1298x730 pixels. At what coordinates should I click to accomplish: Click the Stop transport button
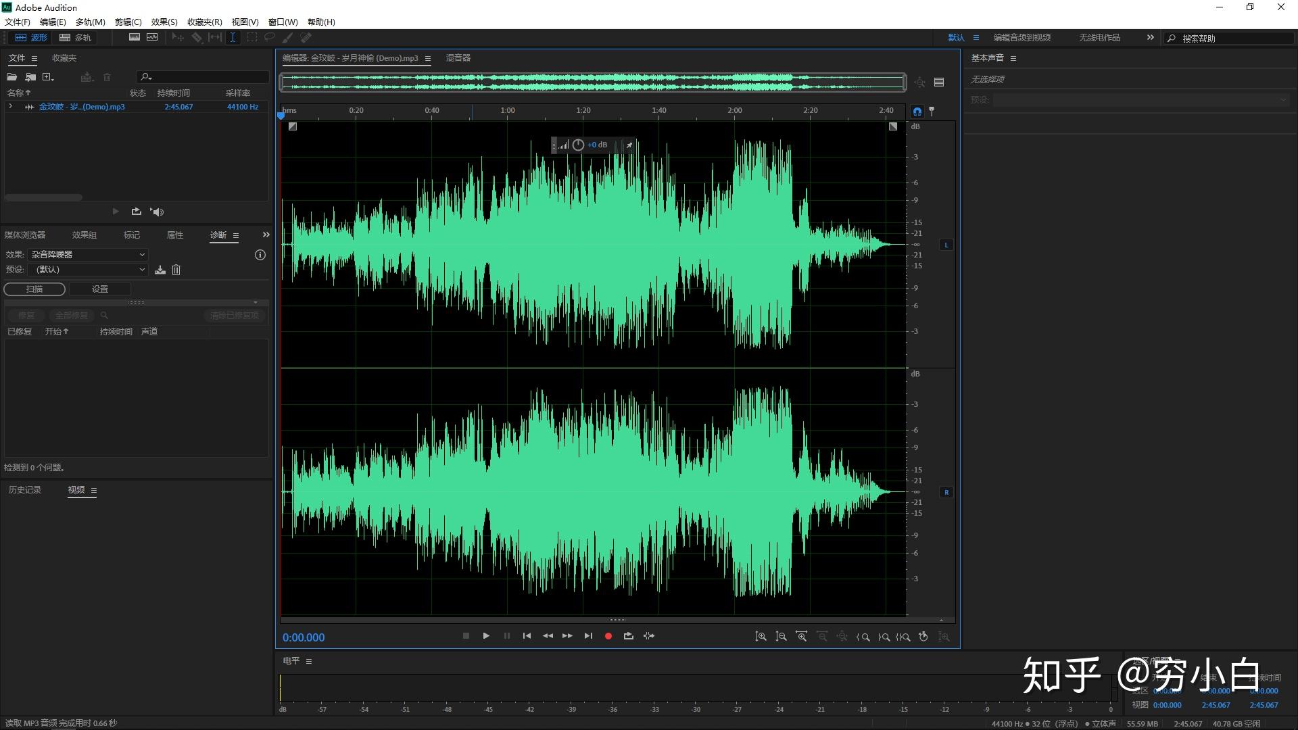pyautogui.click(x=466, y=636)
